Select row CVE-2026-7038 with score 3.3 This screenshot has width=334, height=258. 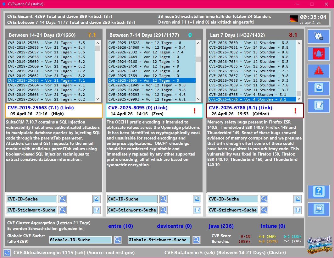(252, 80)
